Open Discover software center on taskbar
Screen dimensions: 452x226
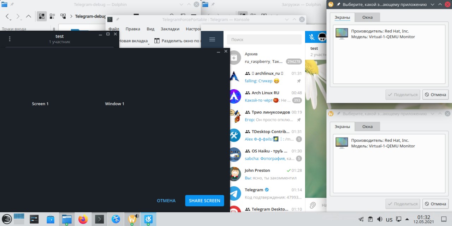[x=50, y=219]
